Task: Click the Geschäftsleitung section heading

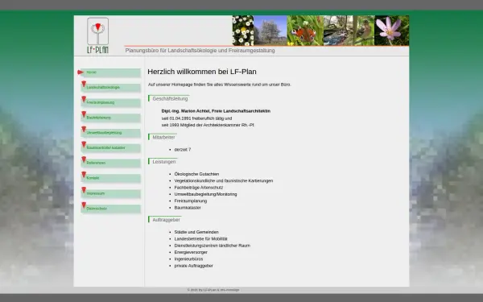Action: point(170,98)
